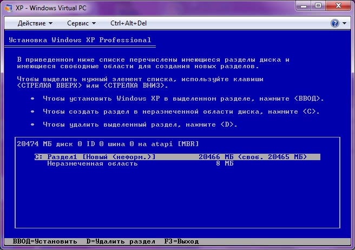Minimize the Virtual PC window
The width and height of the screenshot is (355, 250).
[304, 5]
